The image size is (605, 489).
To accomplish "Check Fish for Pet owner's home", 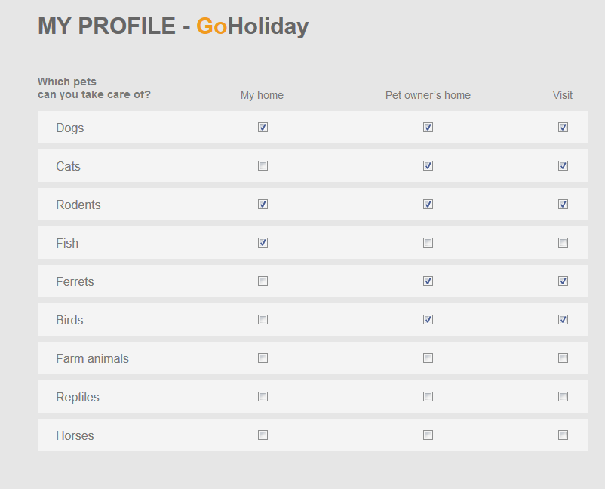I will click(428, 243).
